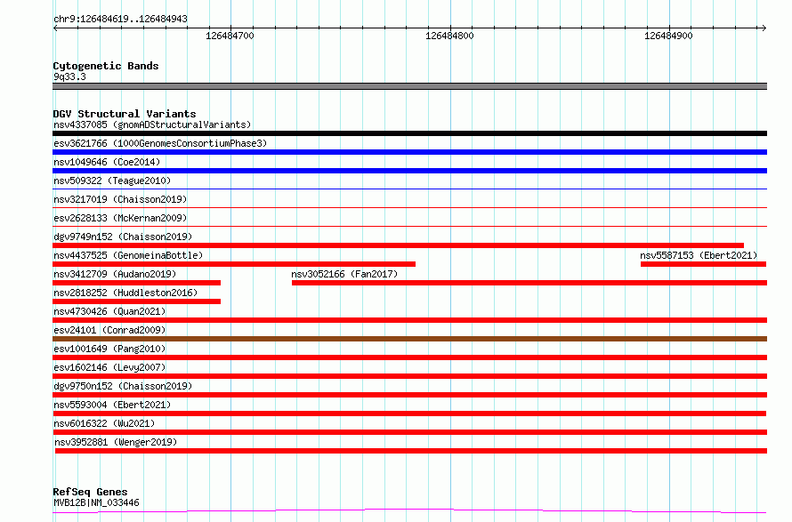This screenshot has height=522, width=792.
Task: Open nsv5587153 (Ebert2021) variant
Action: click(x=699, y=255)
